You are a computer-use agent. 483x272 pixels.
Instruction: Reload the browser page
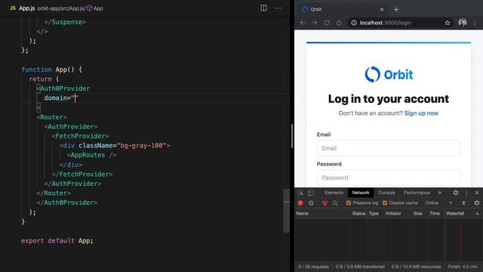327,23
